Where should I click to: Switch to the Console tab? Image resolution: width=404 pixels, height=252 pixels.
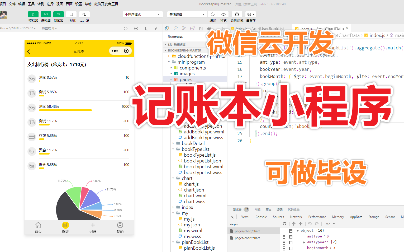coord(261,217)
